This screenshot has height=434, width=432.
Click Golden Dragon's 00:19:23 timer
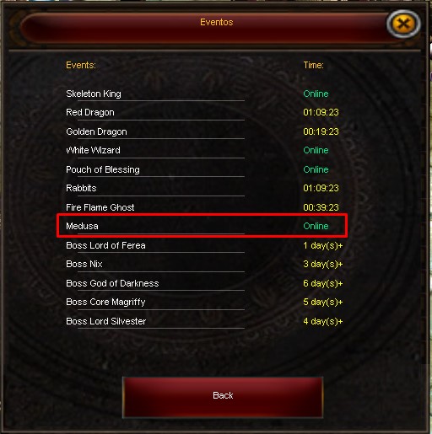[x=321, y=131]
